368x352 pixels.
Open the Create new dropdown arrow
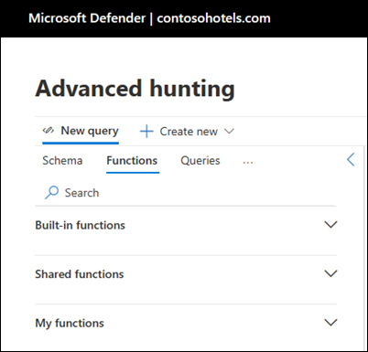(x=229, y=132)
